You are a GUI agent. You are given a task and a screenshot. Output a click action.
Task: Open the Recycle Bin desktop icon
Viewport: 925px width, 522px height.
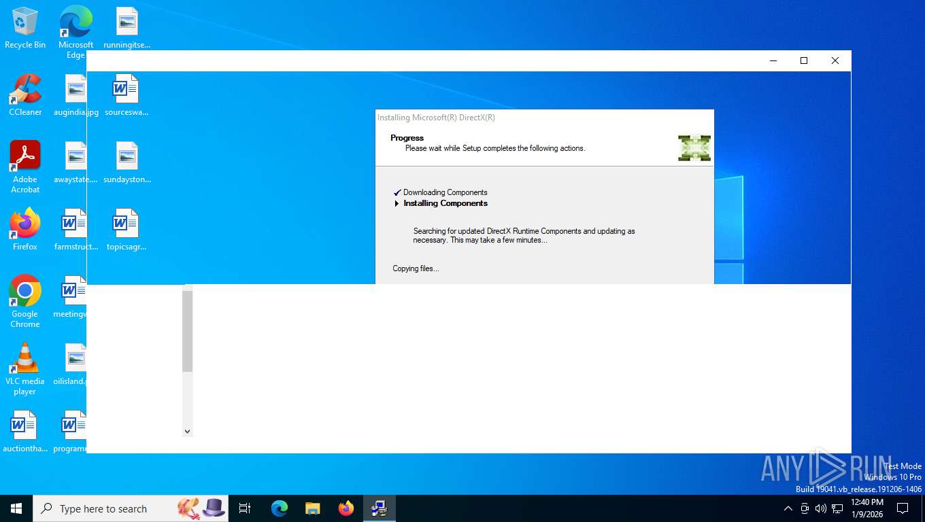pos(25,28)
